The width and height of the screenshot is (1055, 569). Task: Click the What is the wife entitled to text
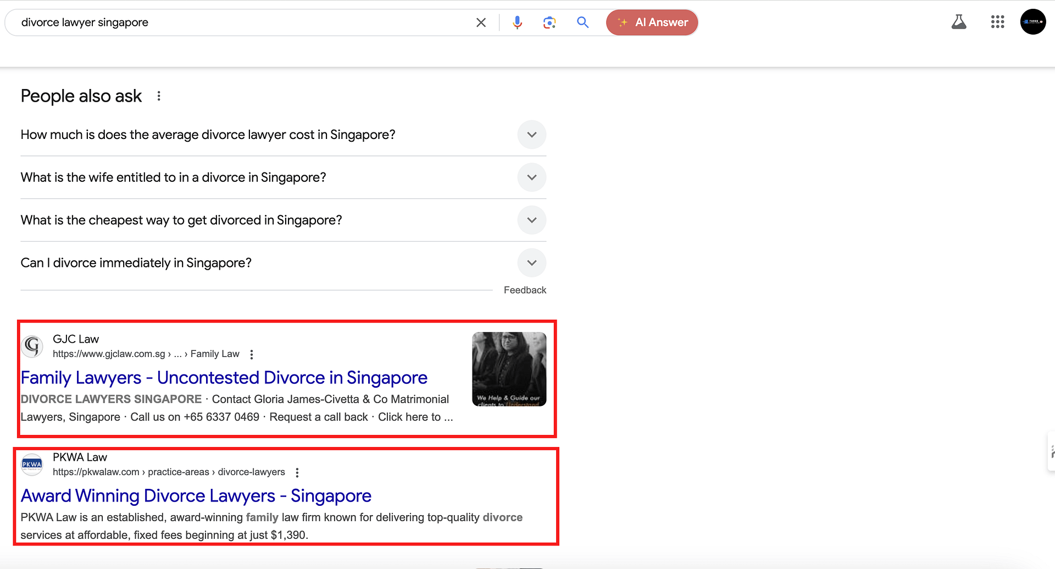173,177
